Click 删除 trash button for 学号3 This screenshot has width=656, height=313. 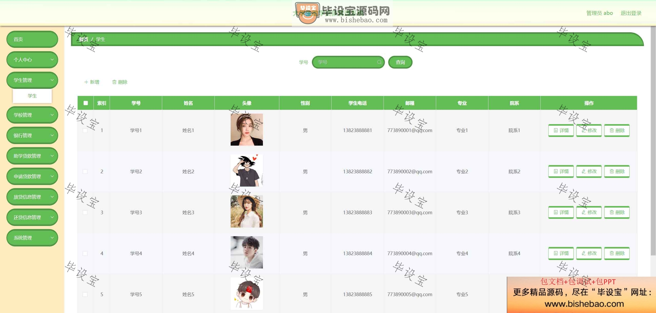click(x=617, y=212)
